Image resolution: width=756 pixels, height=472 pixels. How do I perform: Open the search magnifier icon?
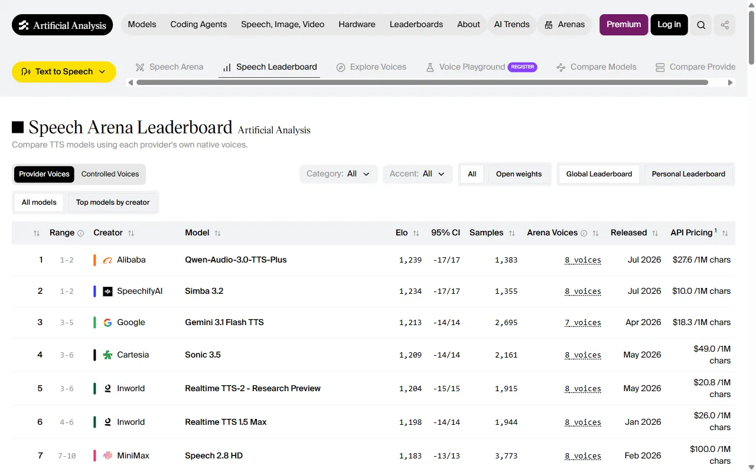pos(701,25)
